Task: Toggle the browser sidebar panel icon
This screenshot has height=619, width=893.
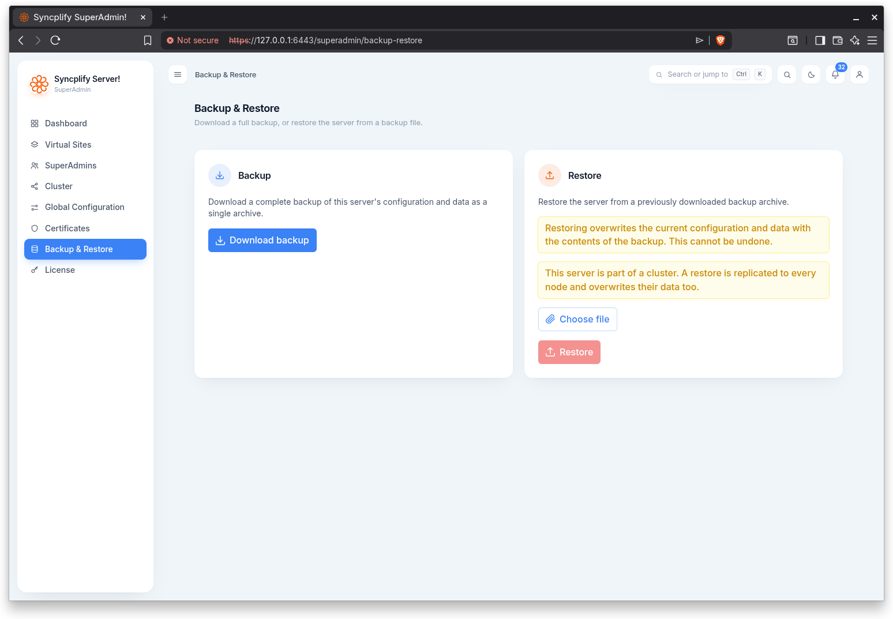Action: pos(820,40)
